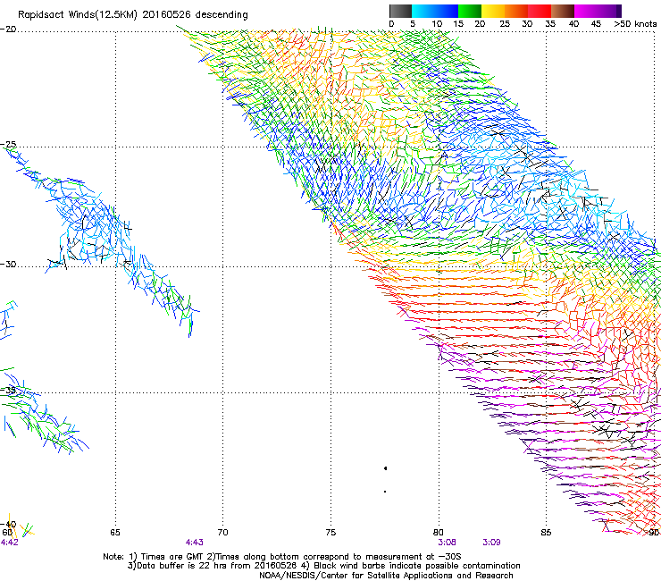Click the "-20" latitude axis label
Viewport: 661px width, 581px height.
(x=8, y=29)
